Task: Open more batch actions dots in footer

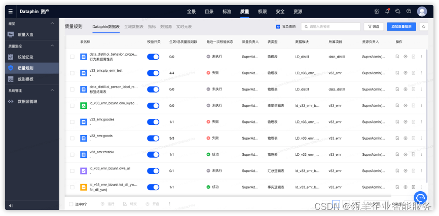Action: (169, 204)
